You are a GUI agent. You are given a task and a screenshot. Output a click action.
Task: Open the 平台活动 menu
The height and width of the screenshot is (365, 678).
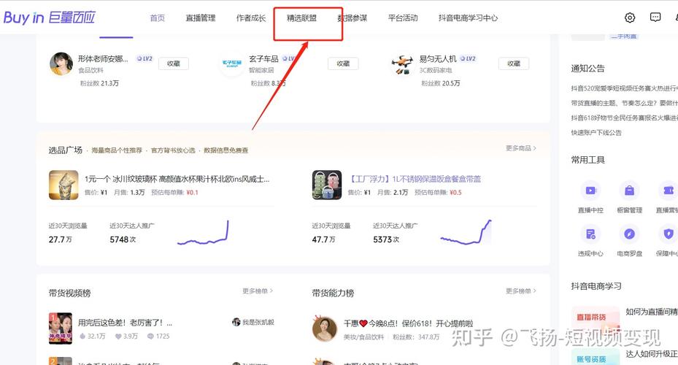pos(403,18)
